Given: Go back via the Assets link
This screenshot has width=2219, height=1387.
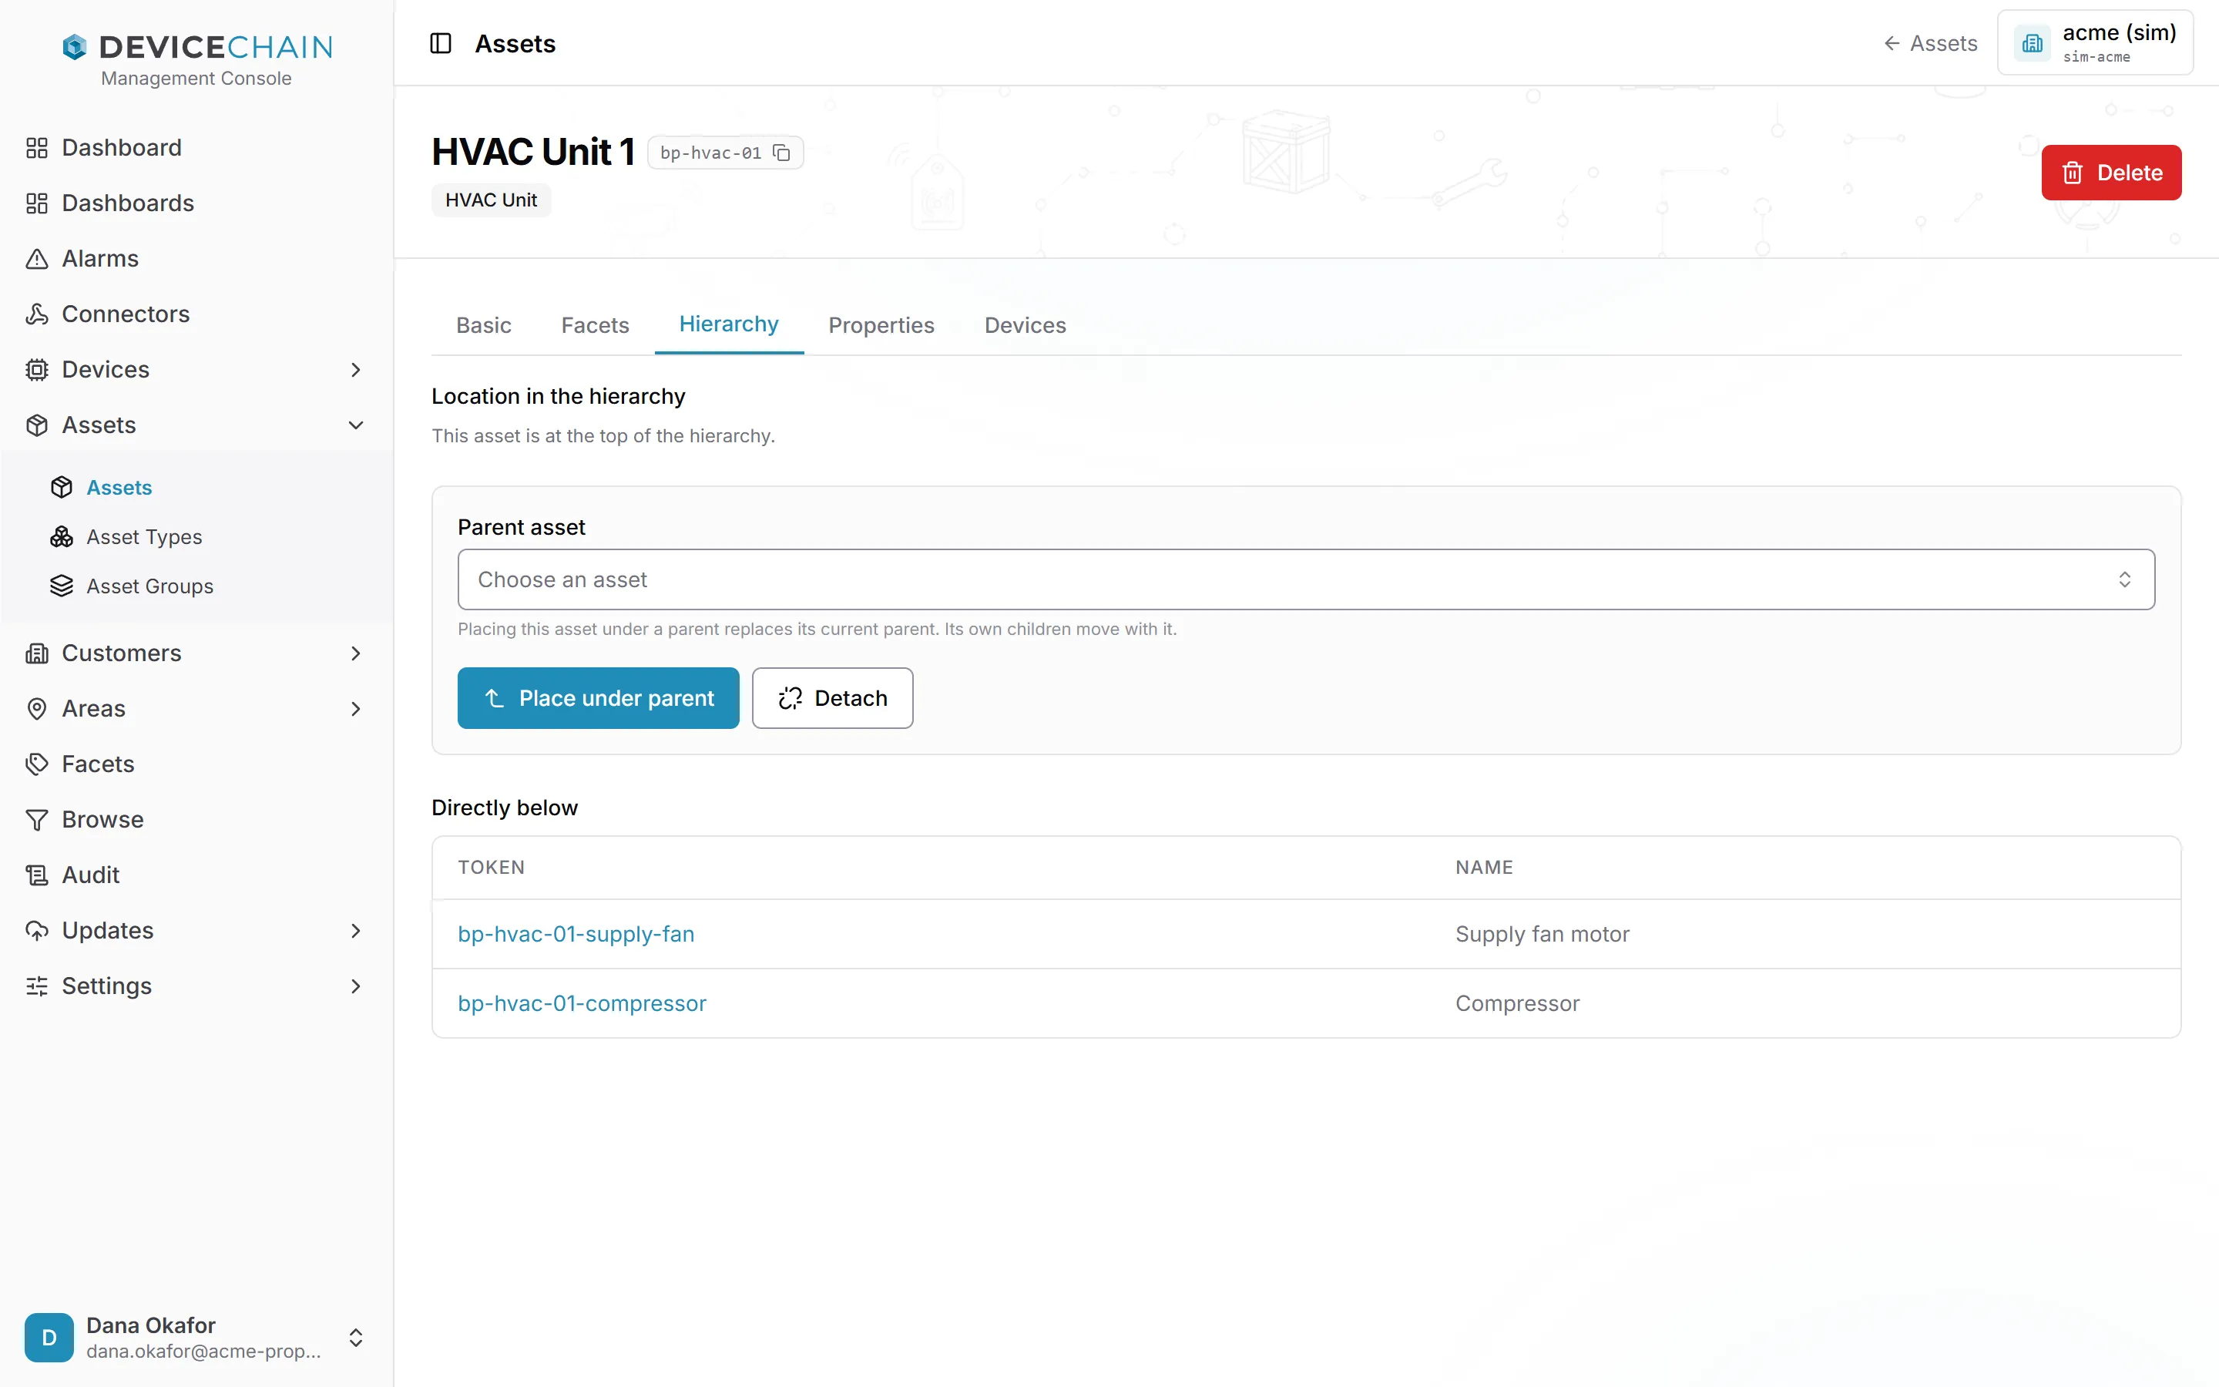Looking at the screenshot, I should click(1930, 43).
